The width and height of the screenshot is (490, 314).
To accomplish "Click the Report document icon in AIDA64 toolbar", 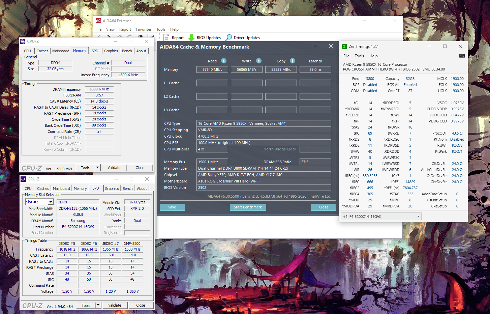I will pos(166,37).
